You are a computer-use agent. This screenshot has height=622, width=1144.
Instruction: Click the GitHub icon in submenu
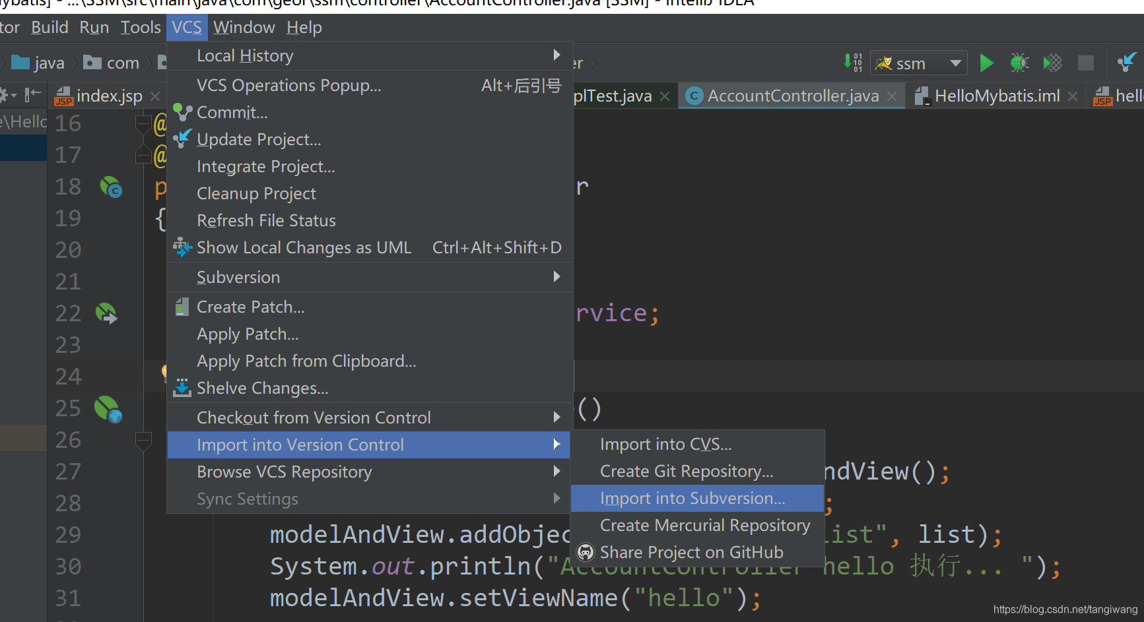tap(585, 552)
